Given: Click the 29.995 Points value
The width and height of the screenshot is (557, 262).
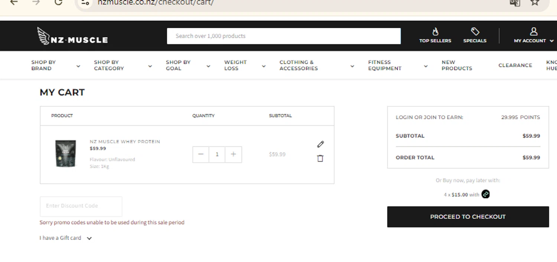Looking at the screenshot, I should click(x=521, y=117).
